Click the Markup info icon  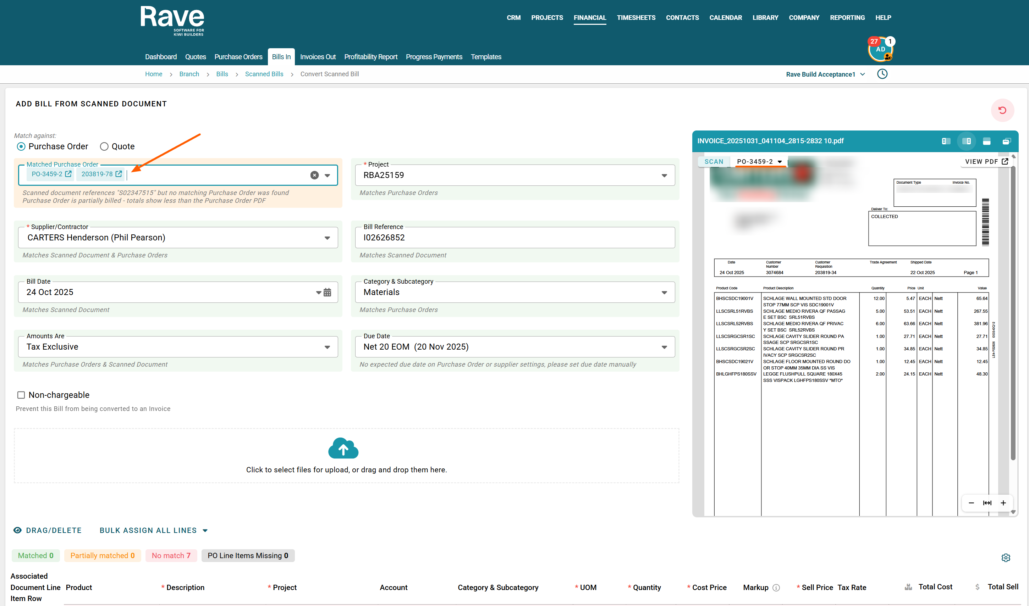coord(776,588)
